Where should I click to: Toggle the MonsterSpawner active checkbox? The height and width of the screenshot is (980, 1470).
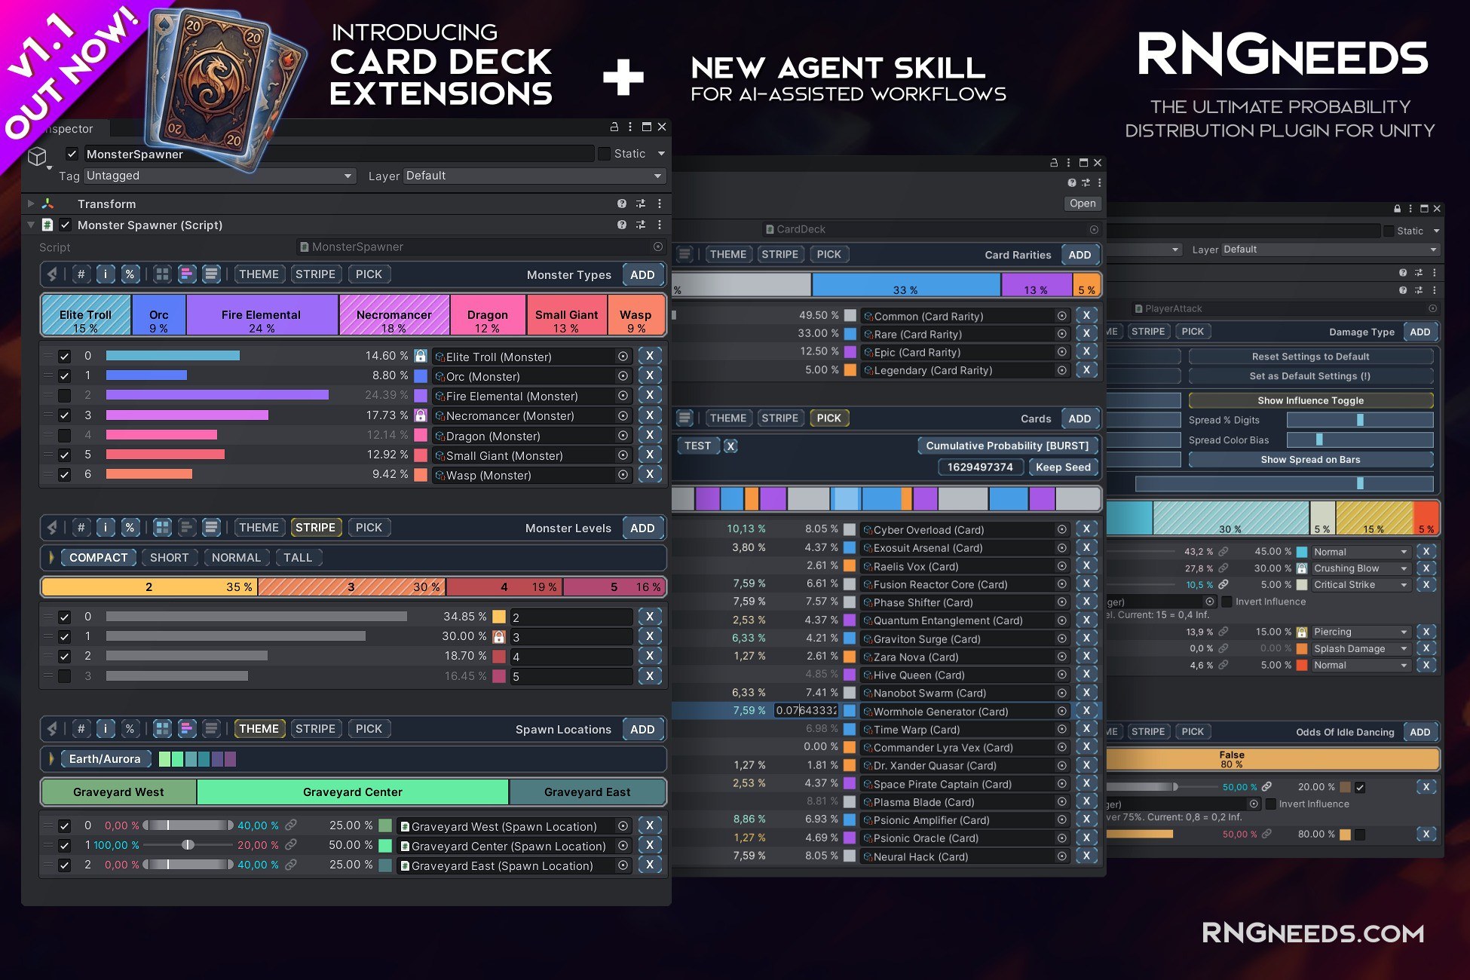pyautogui.click(x=72, y=154)
